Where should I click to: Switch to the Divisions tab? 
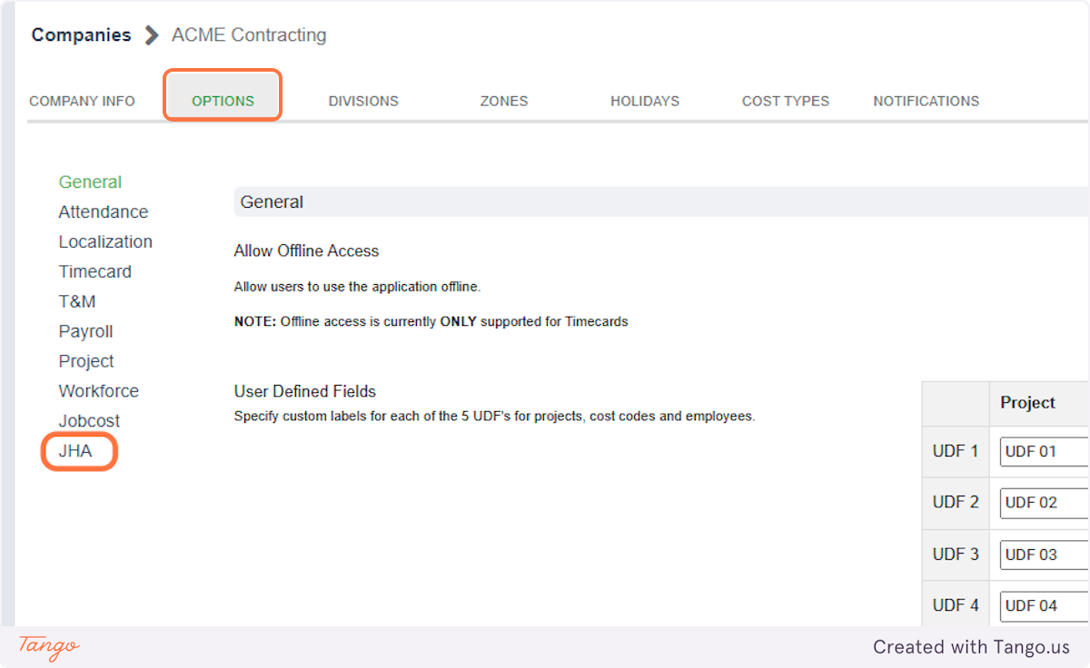coord(363,101)
